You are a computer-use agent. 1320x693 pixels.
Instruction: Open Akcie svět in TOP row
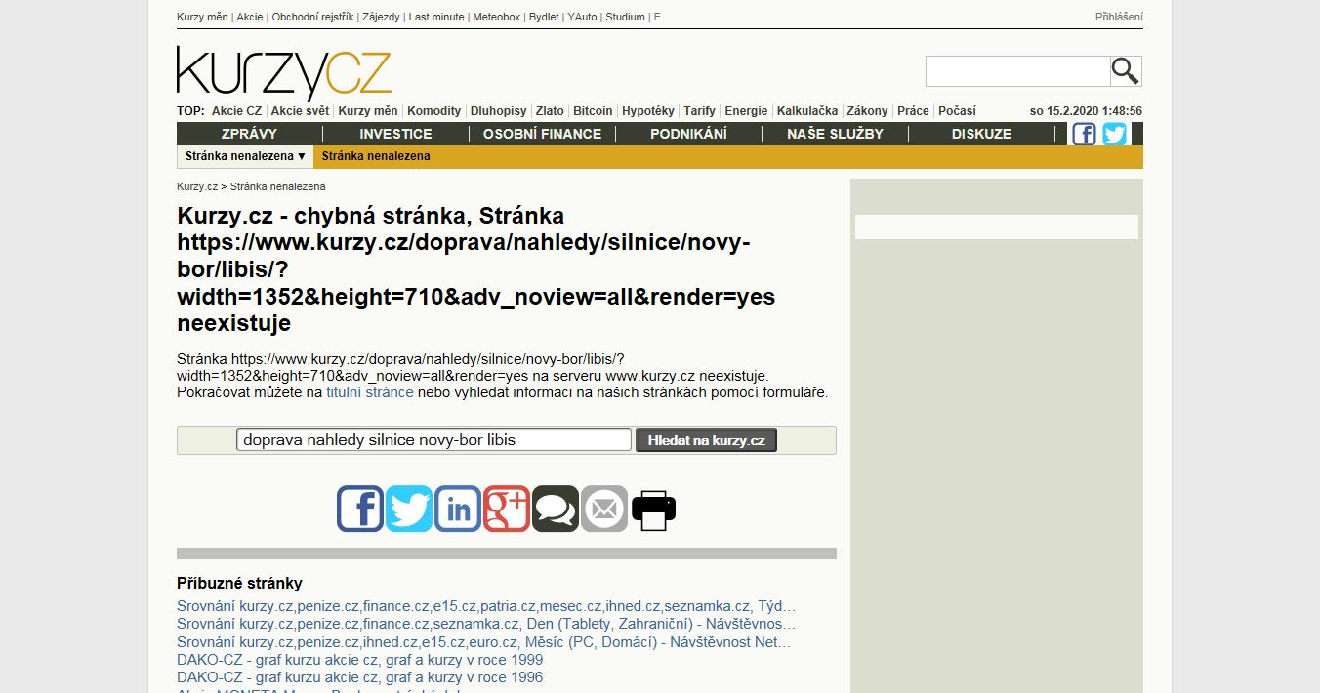300,111
